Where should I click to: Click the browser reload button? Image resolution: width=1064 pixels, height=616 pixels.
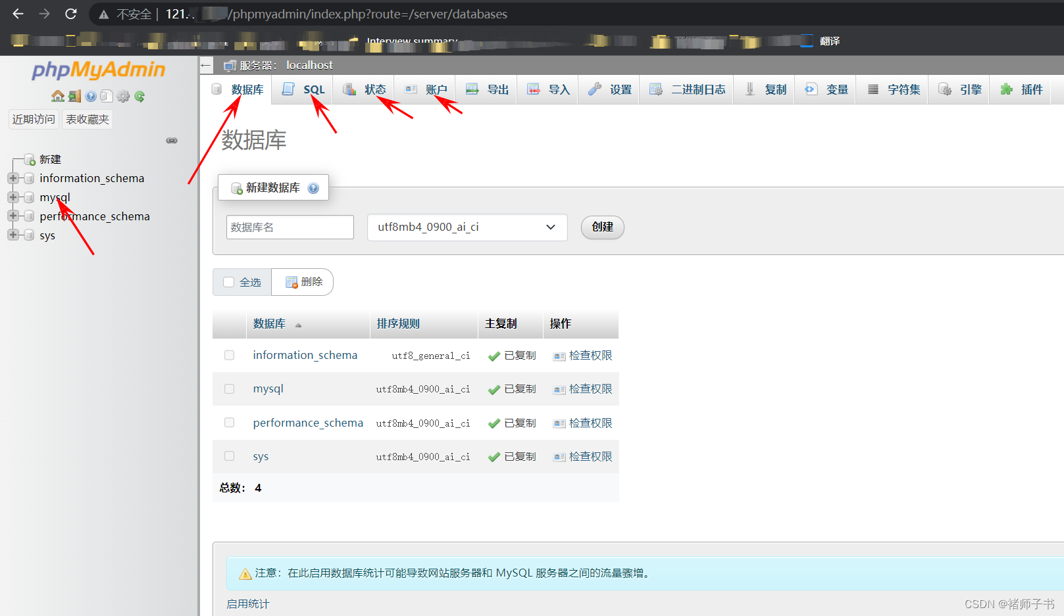coord(71,14)
